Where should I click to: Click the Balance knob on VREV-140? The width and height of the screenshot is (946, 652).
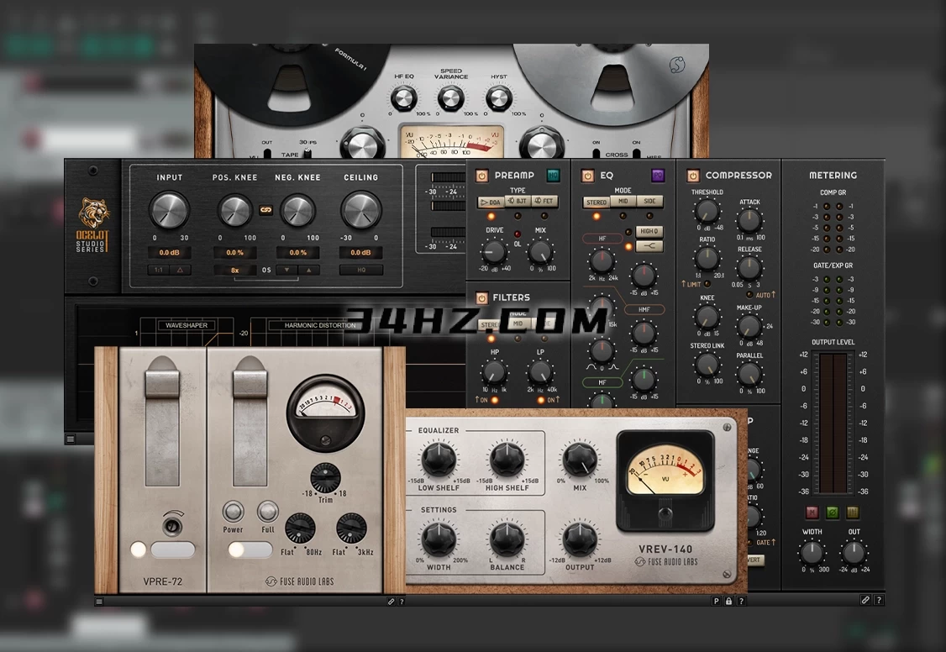[507, 539]
